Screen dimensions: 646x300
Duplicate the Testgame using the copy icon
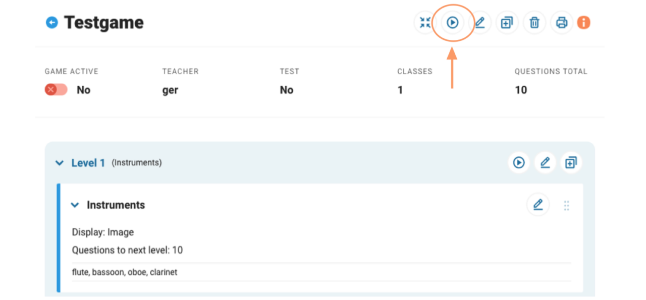tap(507, 23)
